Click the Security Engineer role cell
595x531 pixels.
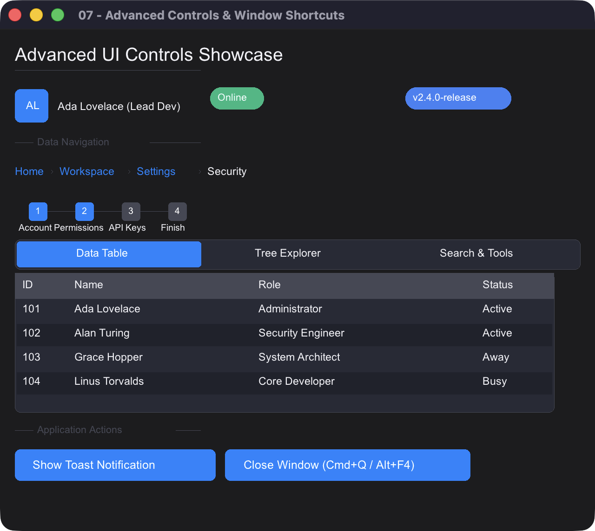(x=301, y=333)
